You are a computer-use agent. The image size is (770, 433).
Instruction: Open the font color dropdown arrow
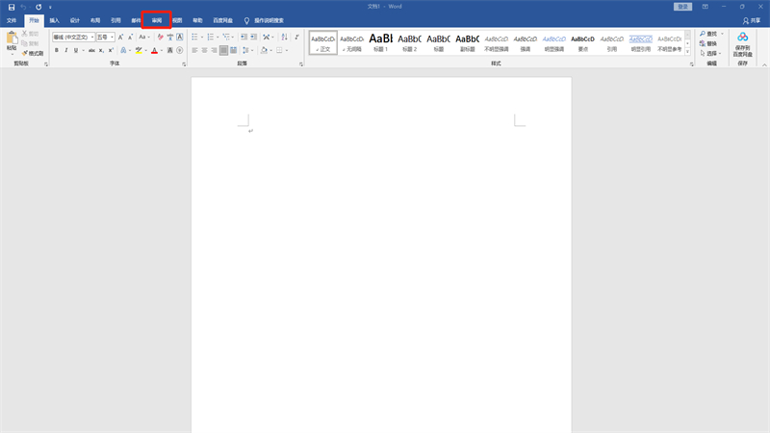161,50
